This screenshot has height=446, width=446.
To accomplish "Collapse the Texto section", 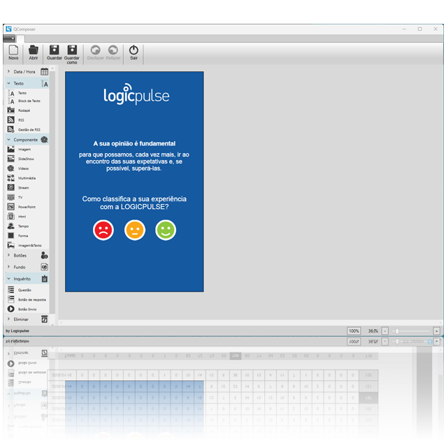I will pyautogui.click(x=27, y=83).
